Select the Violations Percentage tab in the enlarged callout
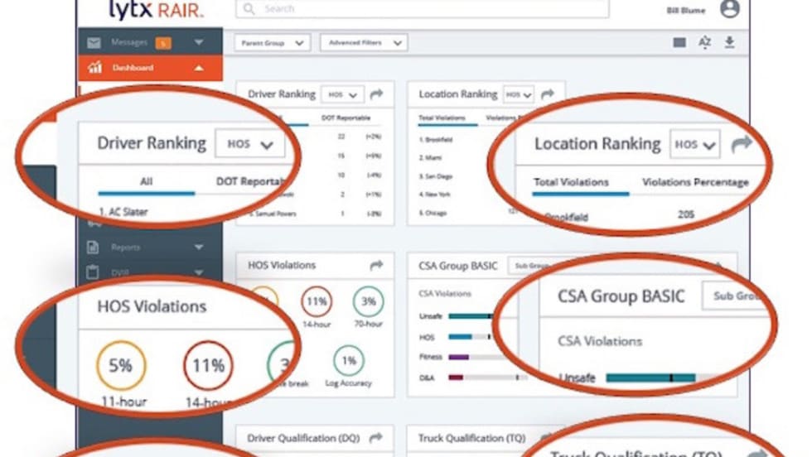This screenshot has width=812, height=457. click(x=694, y=182)
